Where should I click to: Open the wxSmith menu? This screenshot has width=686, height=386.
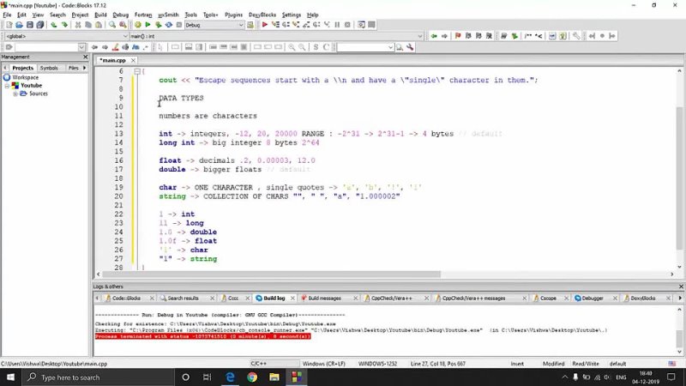click(x=168, y=15)
